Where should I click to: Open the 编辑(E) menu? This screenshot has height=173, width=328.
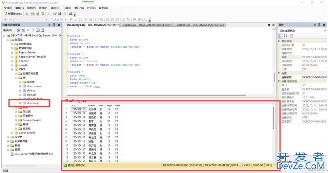19,8
